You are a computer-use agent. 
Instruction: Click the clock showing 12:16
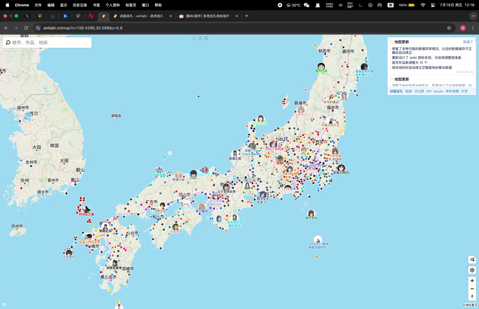coord(469,5)
